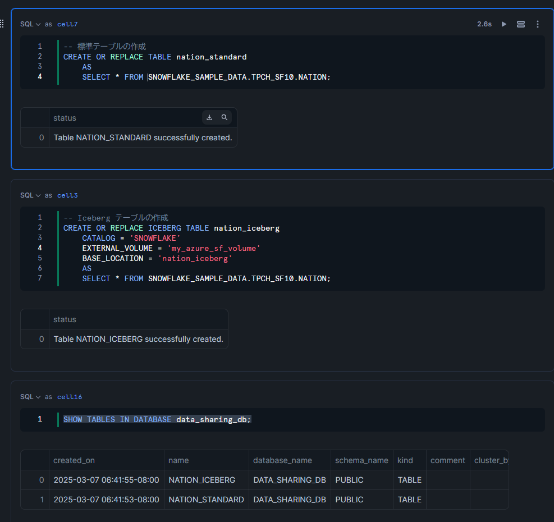Click 'nation_iceberg' BASE_LOCATION string in cell3
This screenshot has width=554, height=522.
click(x=195, y=259)
